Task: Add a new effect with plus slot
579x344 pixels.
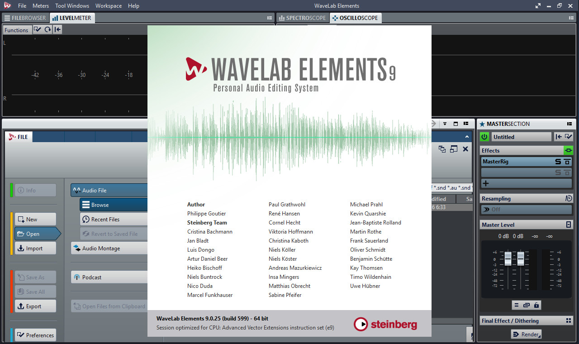Action: coord(527,183)
